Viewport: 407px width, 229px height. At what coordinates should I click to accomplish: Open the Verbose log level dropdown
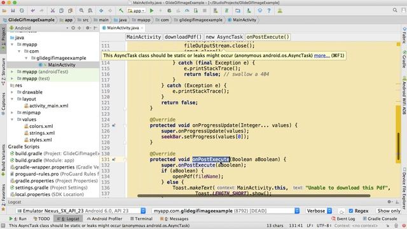(x=319, y=211)
